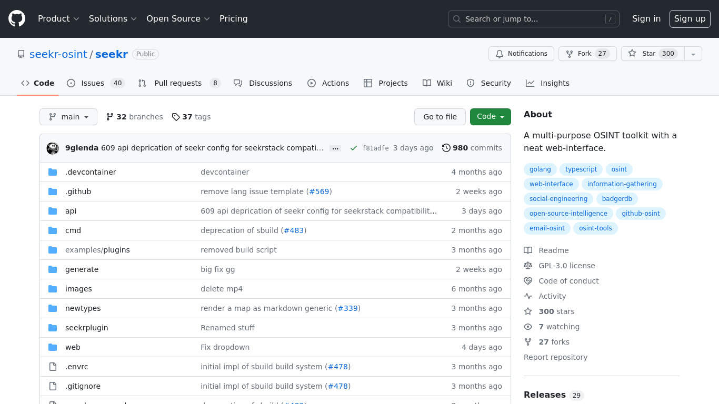Click the Fork button

coord(587,54)
